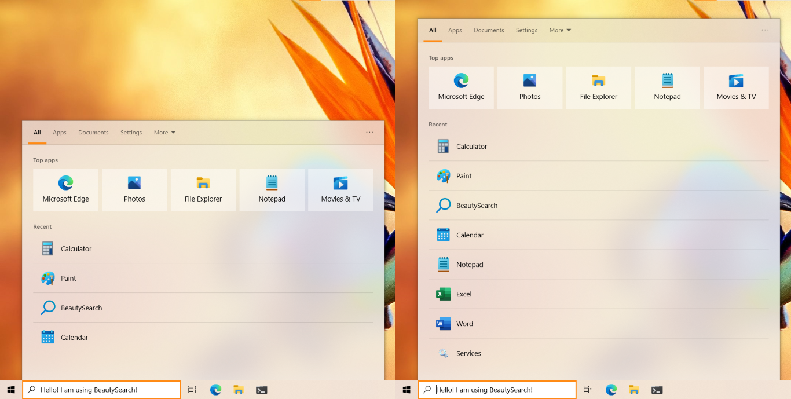Launch Calculator from left panel recent list
Image resolution: width=791 pixels, height=399 pixels.
[203, 249]
